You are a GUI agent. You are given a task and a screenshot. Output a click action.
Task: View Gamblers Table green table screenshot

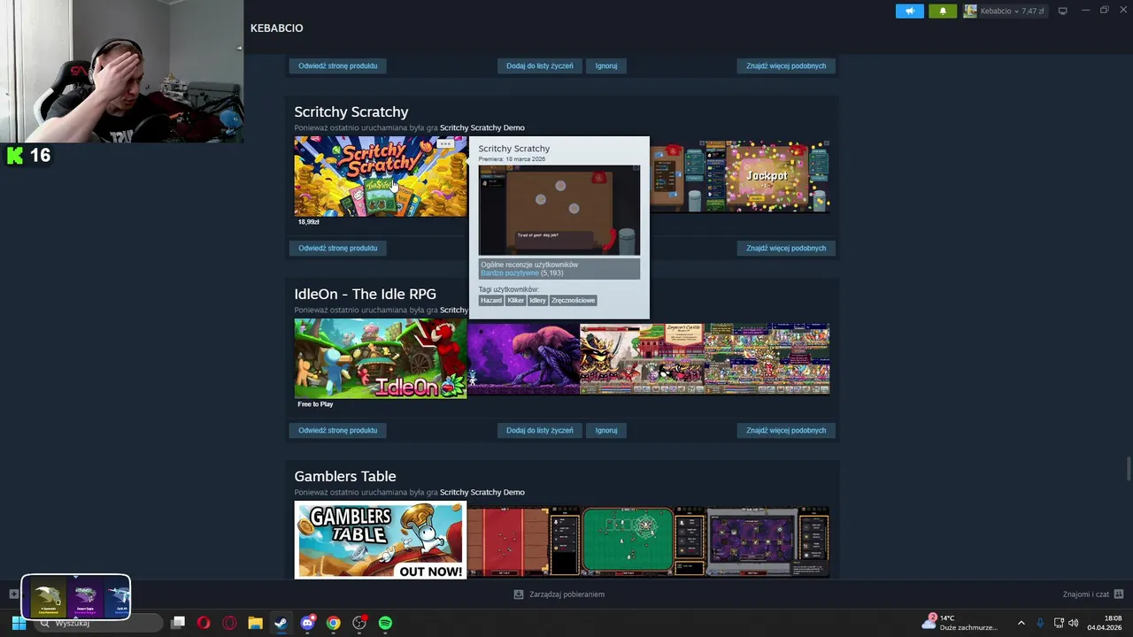(x=642, y=541)
